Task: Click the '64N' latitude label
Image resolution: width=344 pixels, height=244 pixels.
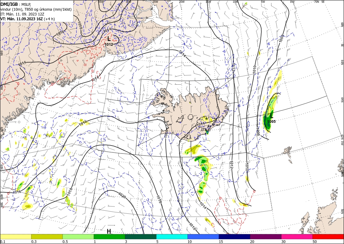Action: point(342,99)
